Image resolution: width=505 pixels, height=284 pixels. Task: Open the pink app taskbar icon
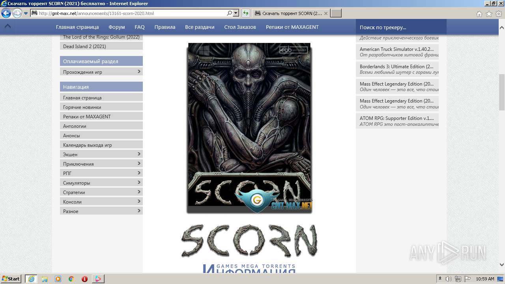[98, 279]
